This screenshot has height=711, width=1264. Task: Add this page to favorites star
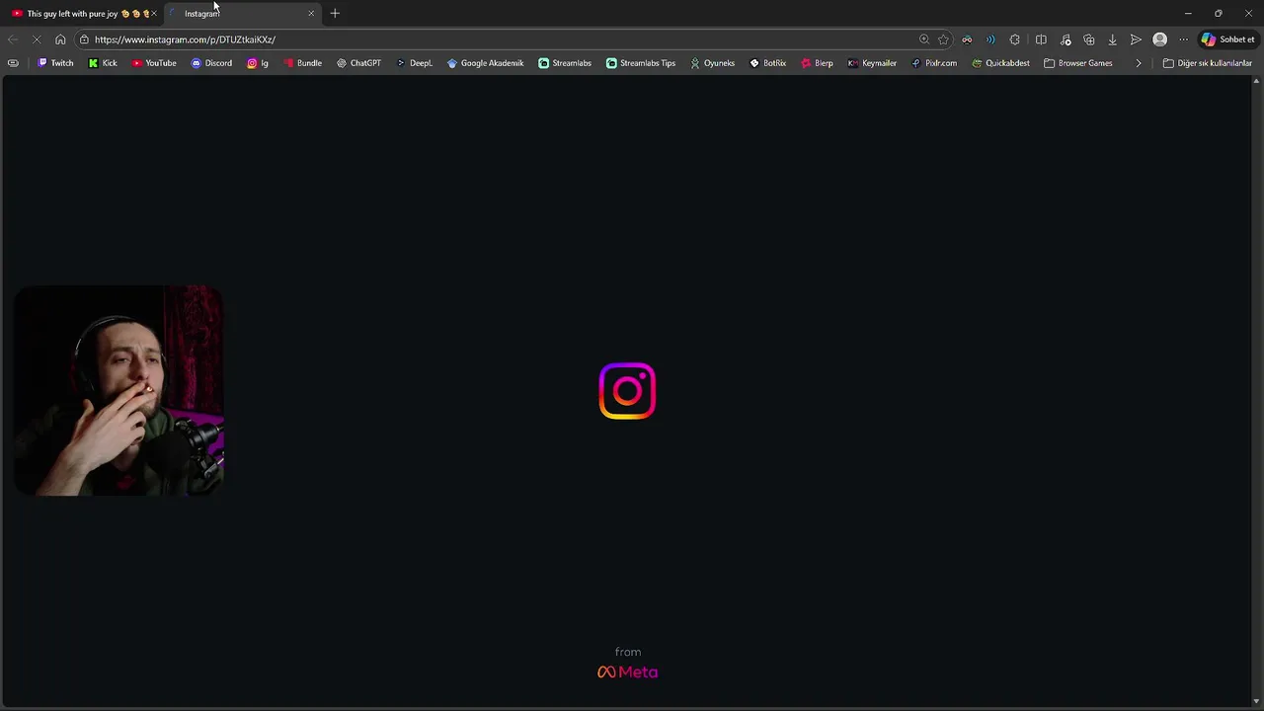pos(943,39)
